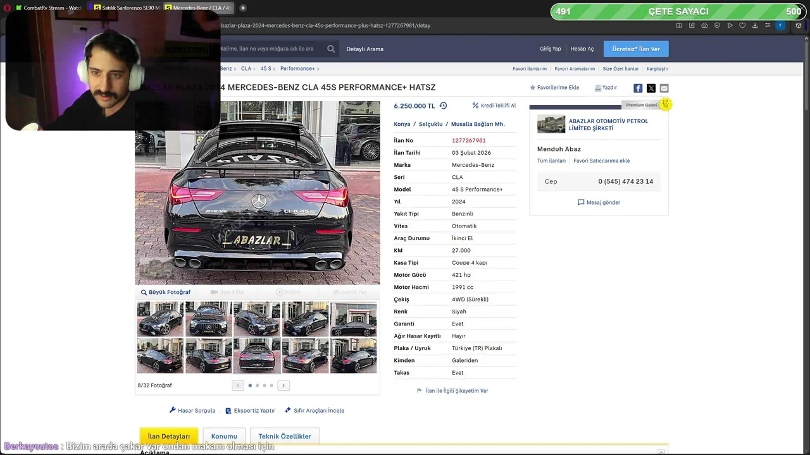810x455 pixels.
Task: Click the price history clock icon
Action: (x=443, y=106)
